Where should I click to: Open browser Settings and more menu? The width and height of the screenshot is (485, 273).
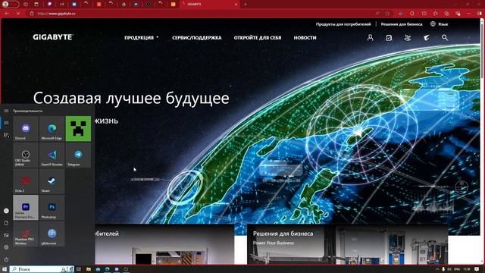(x=469, y=14)
